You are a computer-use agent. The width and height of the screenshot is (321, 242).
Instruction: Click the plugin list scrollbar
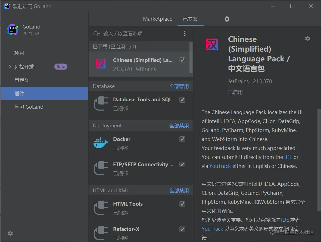[191, 58]
